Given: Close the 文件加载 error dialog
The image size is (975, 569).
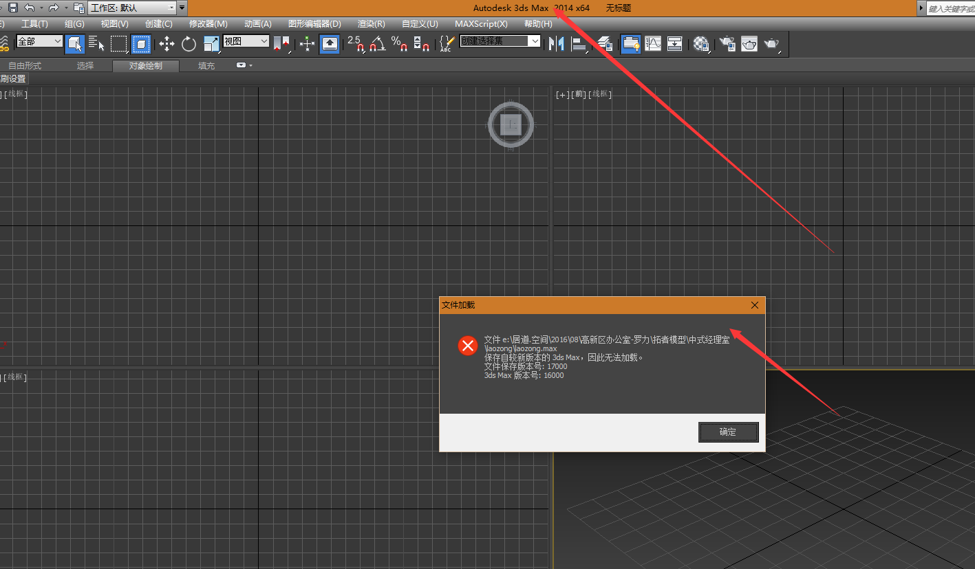Looking at the screenshot, I should click(x=754, y=305).
